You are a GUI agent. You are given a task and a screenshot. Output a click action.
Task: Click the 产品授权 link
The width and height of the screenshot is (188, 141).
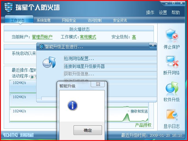143,125
